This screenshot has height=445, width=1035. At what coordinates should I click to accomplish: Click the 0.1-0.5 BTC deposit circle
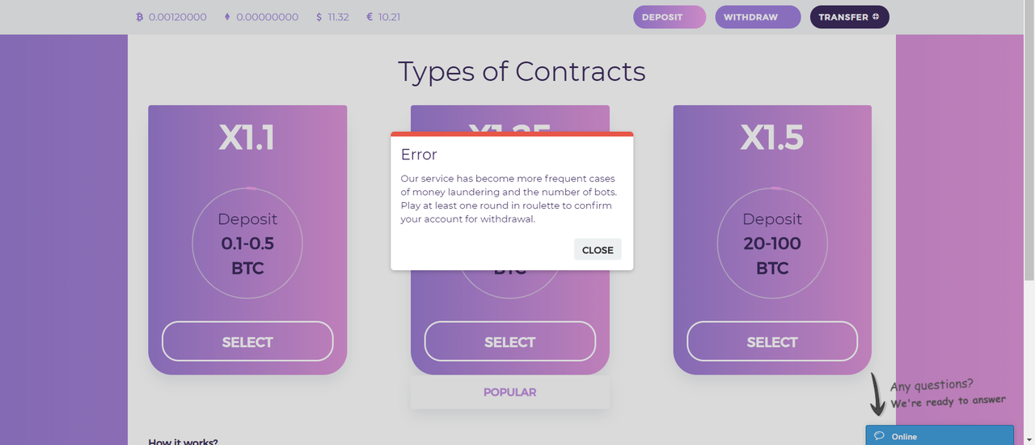pyautogui.click(x=247, y=243)
